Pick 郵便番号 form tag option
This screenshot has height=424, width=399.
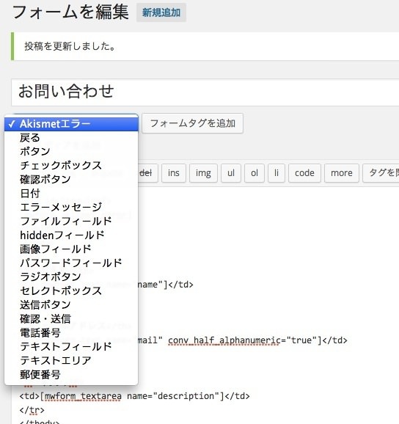71,374
